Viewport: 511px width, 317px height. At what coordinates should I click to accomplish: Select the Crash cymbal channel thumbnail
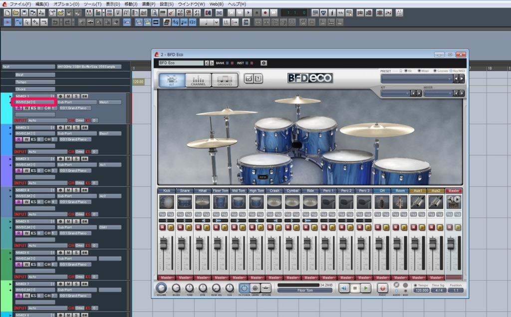tap(274, 202)
